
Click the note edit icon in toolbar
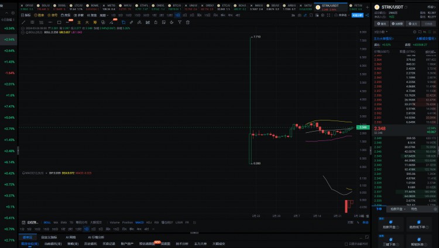point(164,22)
